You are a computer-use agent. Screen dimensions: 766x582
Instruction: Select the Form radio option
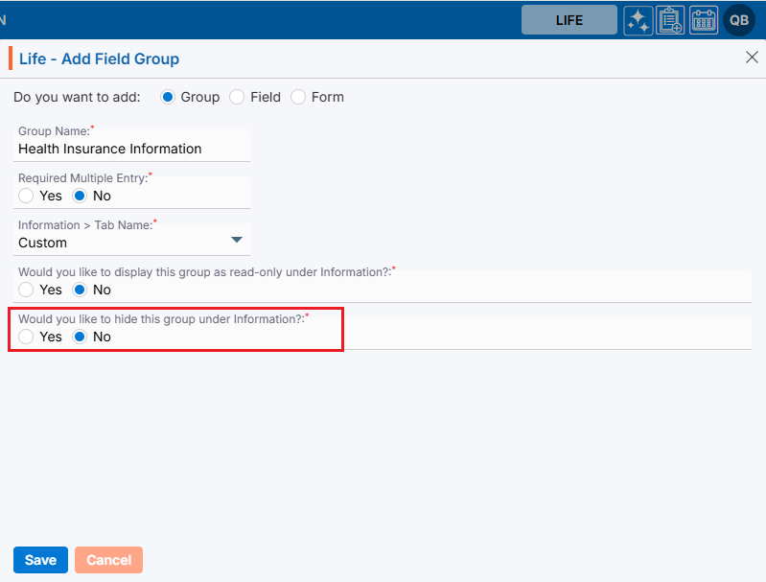[298, 97]
